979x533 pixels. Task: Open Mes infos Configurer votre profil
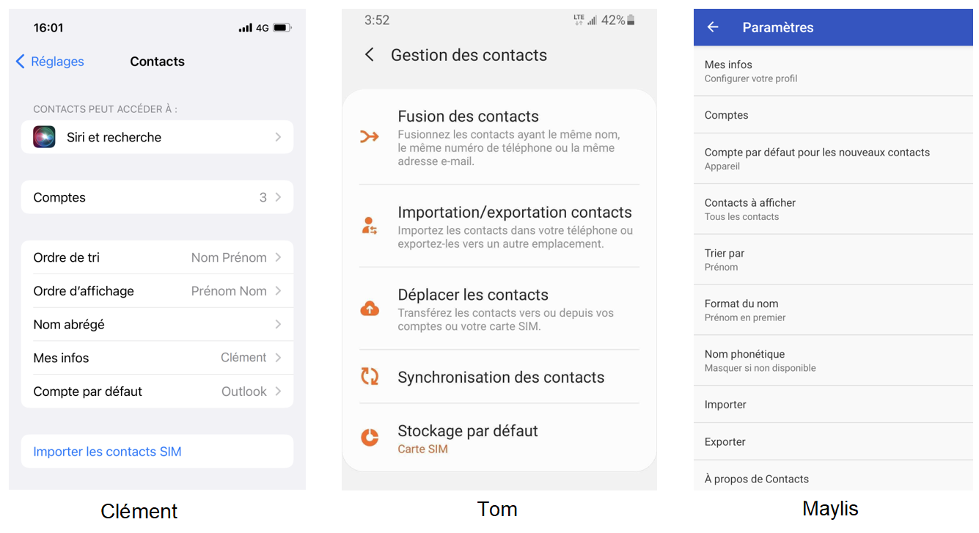point(751,70)
